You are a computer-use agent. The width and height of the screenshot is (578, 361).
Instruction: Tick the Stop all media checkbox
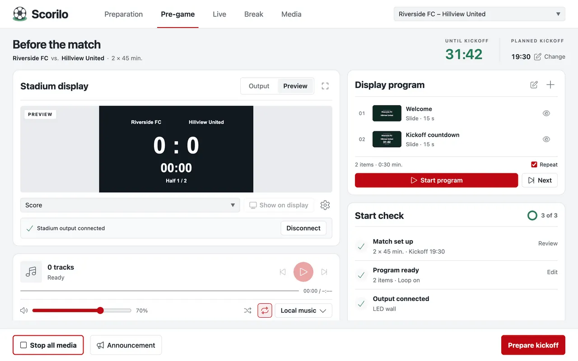[23, 345]
